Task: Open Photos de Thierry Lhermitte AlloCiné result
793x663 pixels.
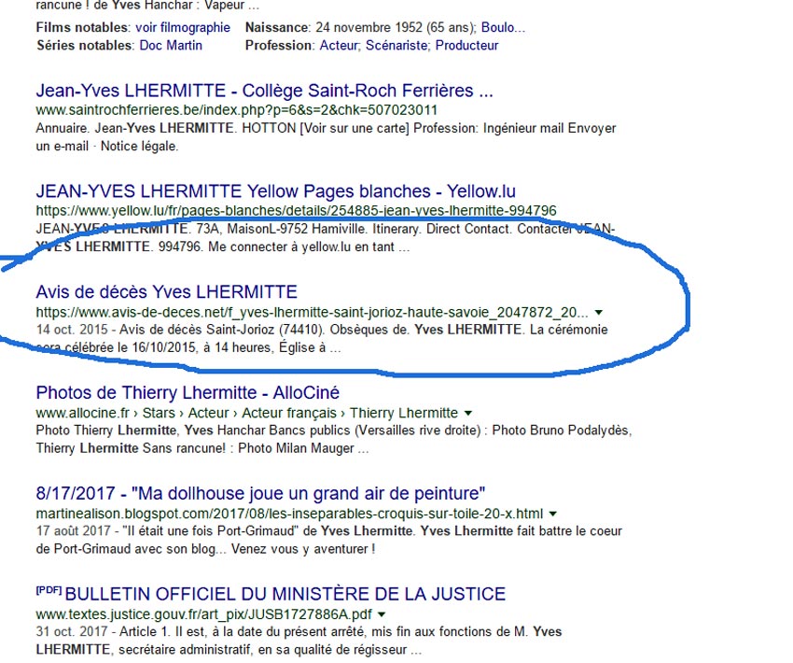Action: click(188, 393)
